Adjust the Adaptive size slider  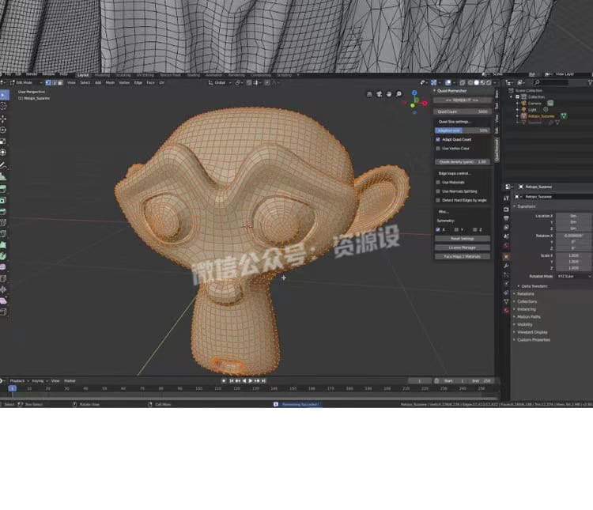pos(463,130)
